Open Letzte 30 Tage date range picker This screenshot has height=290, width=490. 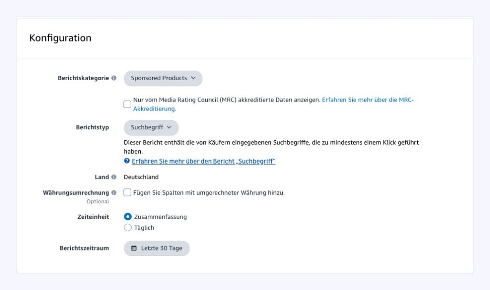[x=156, y=248]
